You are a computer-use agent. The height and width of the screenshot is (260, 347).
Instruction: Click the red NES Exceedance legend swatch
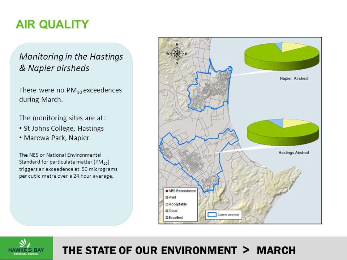click(167, 191)
